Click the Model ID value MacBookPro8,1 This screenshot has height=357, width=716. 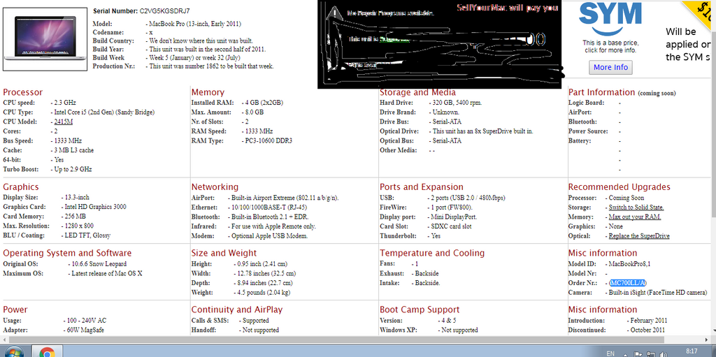point(630,264)
